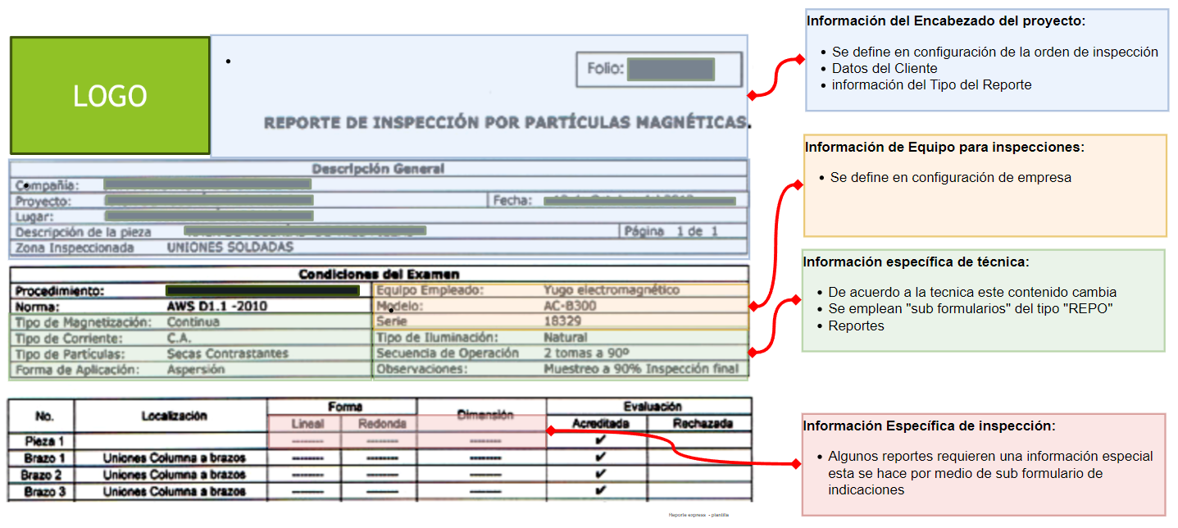Viewport: 1178px width, 528px height.
Task: Click the red diamond beside the inspección info box
Action: (795, 464)
